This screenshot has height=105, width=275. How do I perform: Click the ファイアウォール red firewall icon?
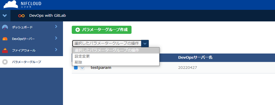5,50
